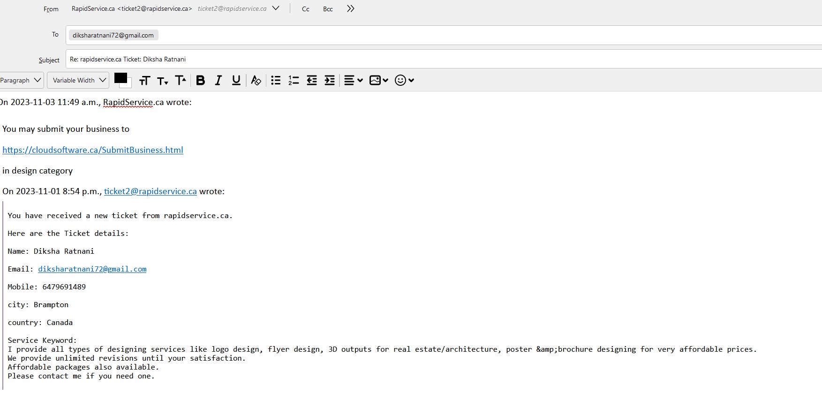Click the decrease font size icon
Viewport: 822px width, 393px height.
tap(162, 81)
